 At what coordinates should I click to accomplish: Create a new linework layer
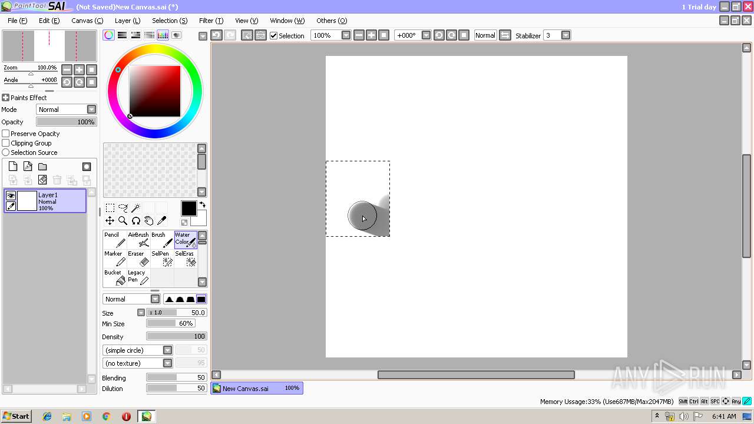(x=28, y=167)
